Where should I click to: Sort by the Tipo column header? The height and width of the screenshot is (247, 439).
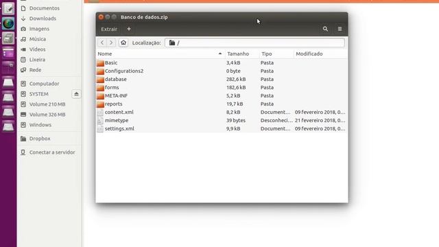point(276,54)
